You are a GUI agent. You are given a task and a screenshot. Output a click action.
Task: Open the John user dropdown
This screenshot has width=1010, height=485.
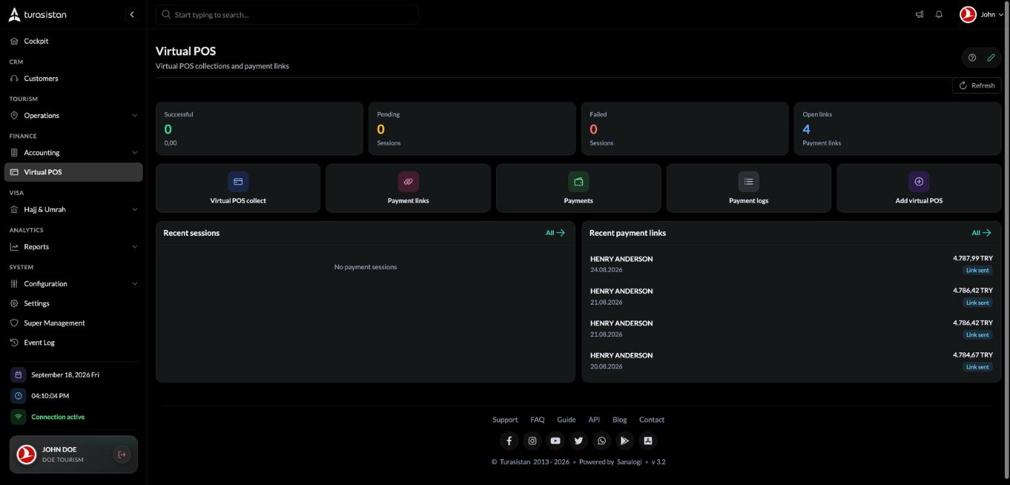click(981, 14)
